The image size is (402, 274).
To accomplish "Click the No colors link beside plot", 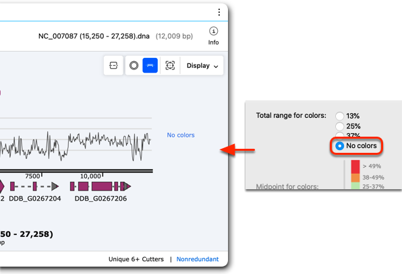I will 181,135.
